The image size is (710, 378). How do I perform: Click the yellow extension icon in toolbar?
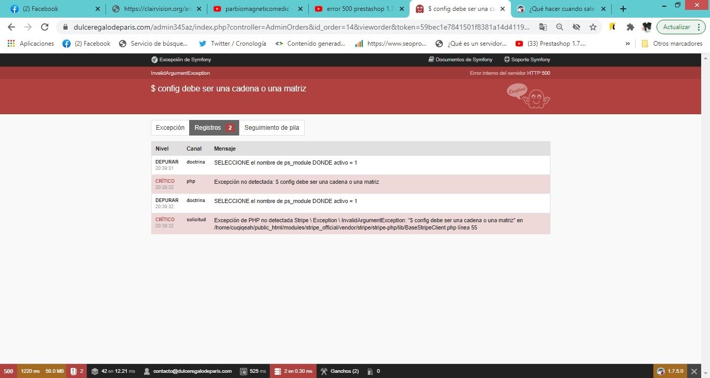coord(613,27)
